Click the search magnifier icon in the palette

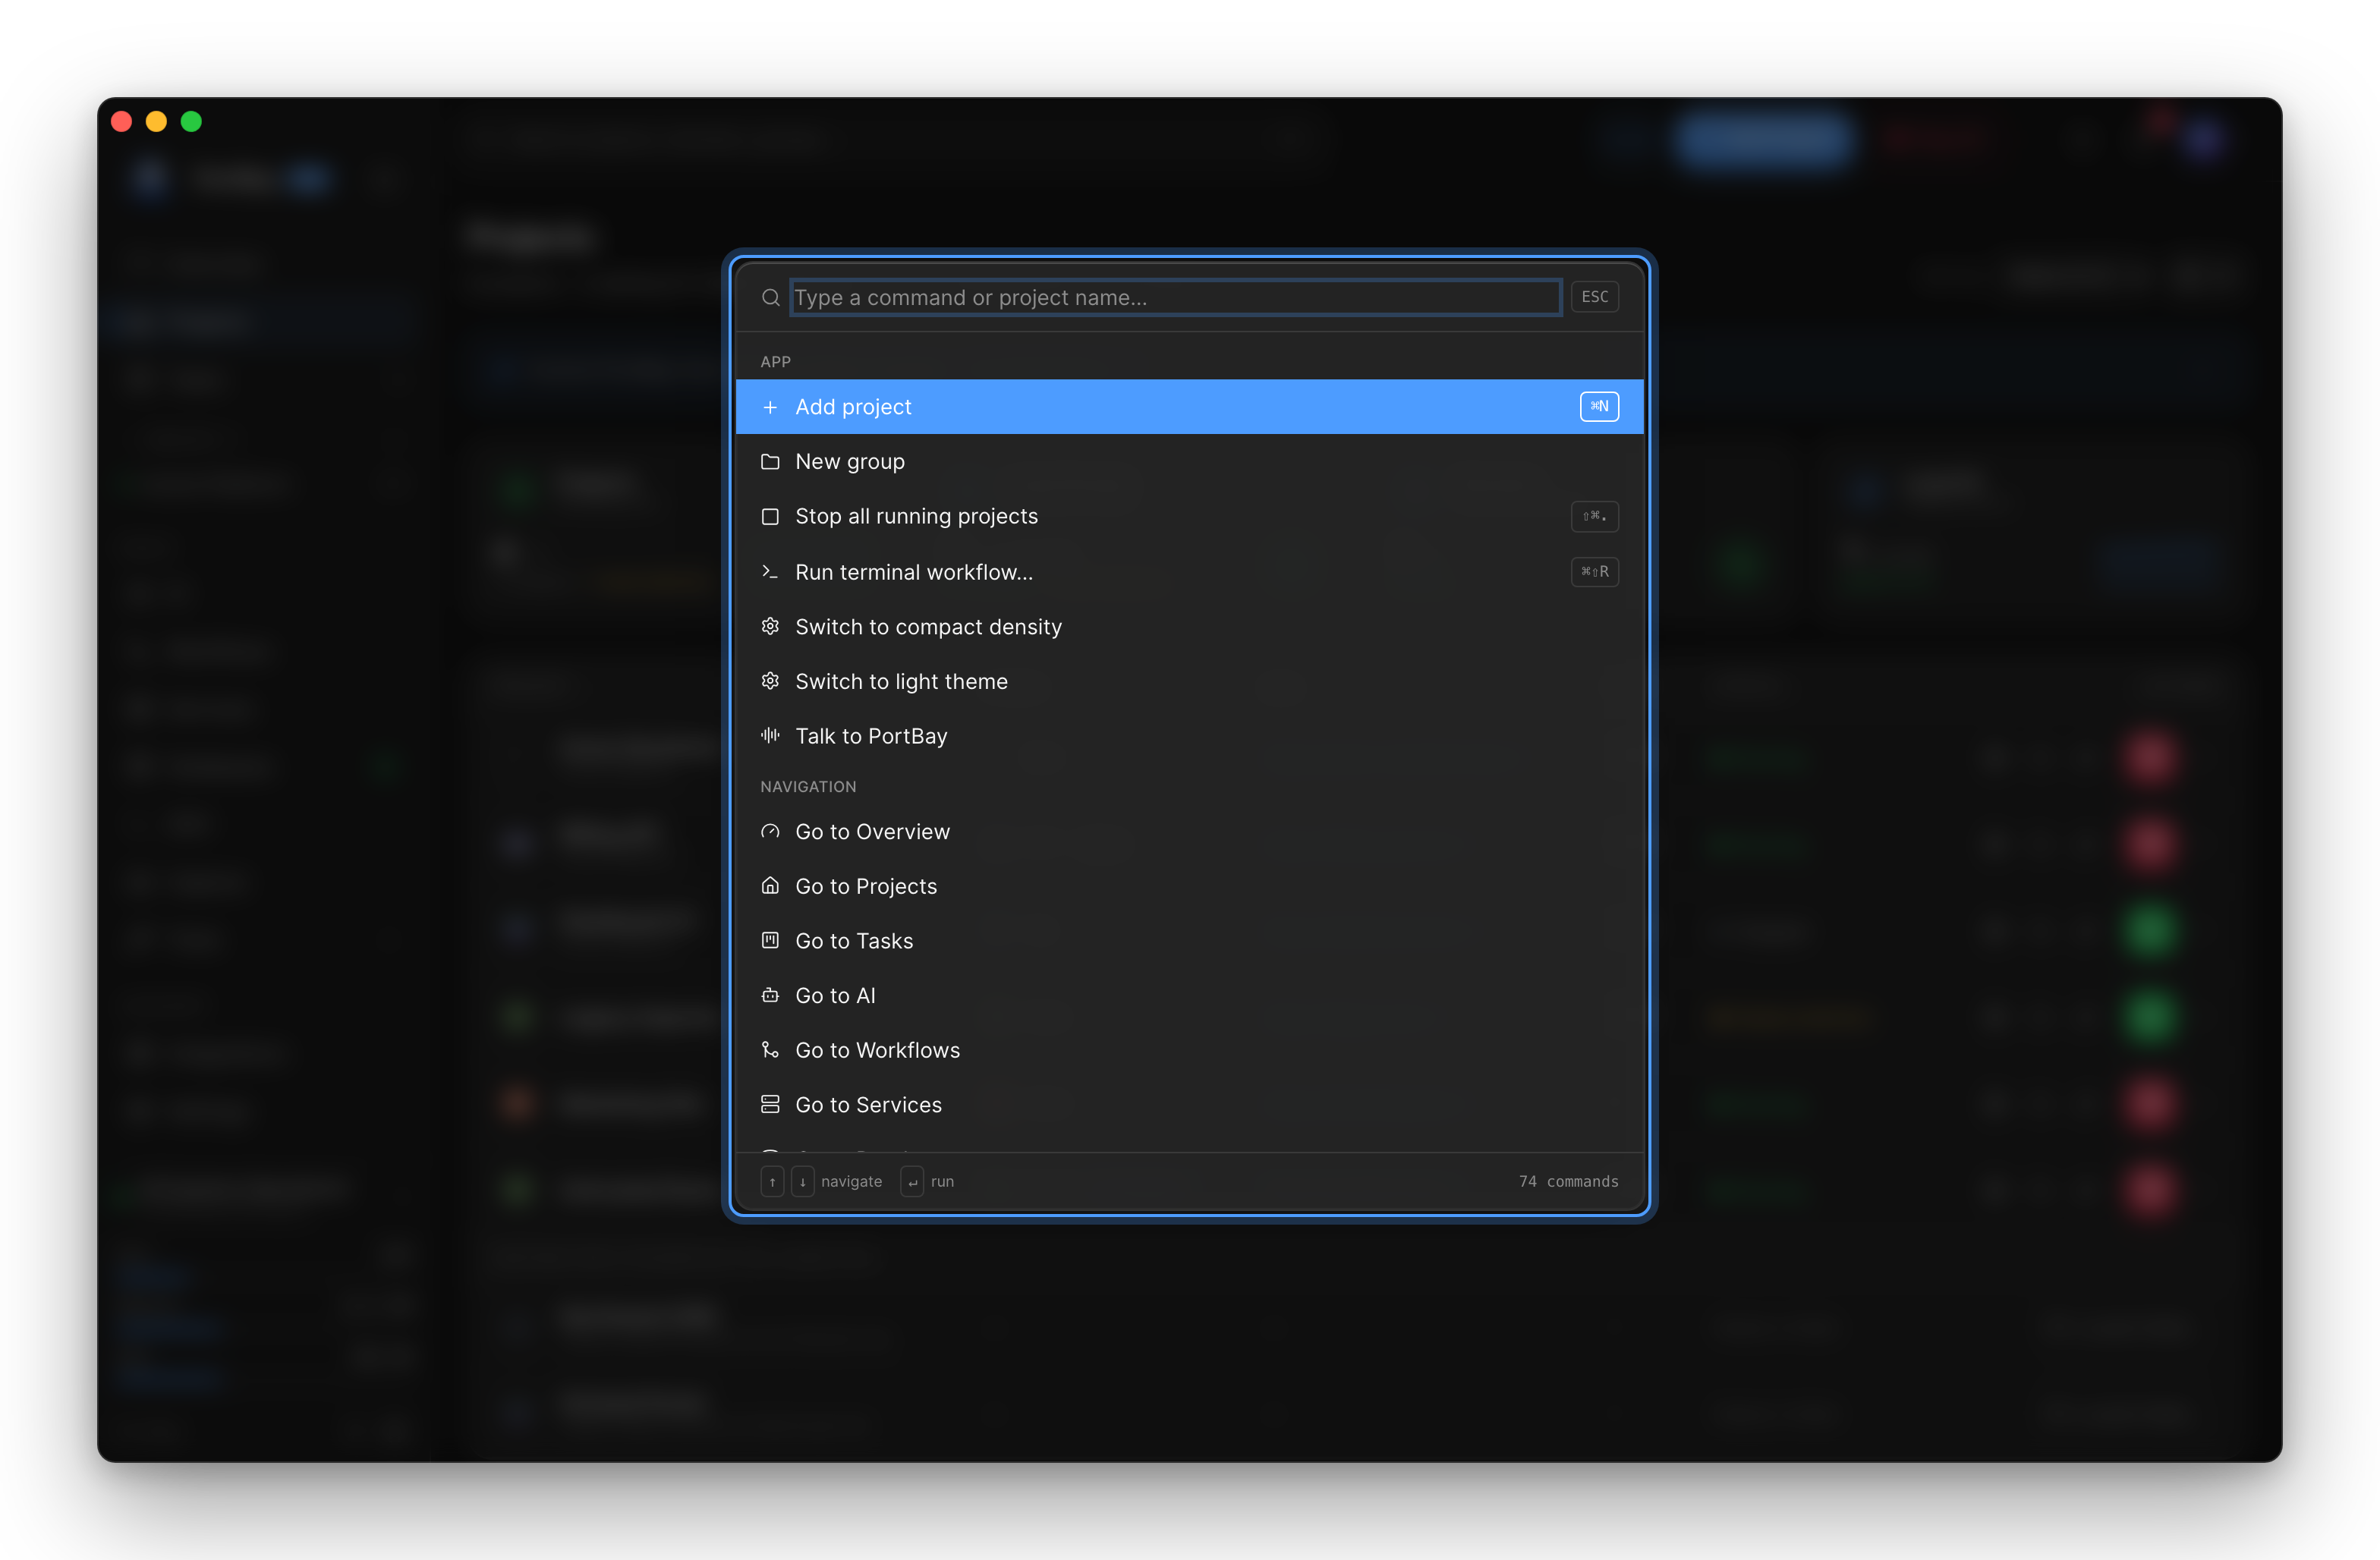coord(770,298)
